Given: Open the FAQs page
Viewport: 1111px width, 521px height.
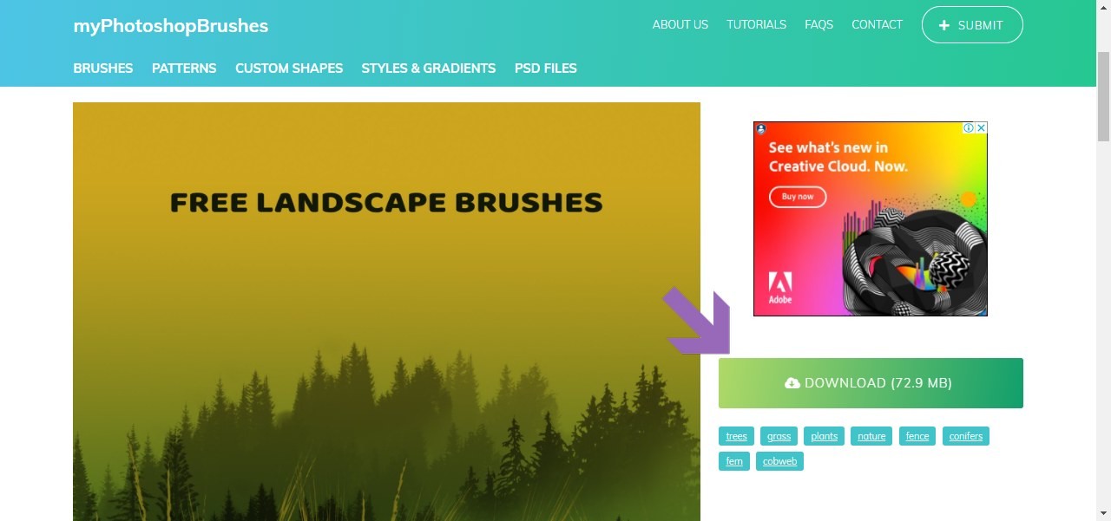Looking at the screenshot, I should tap(819, 25).
